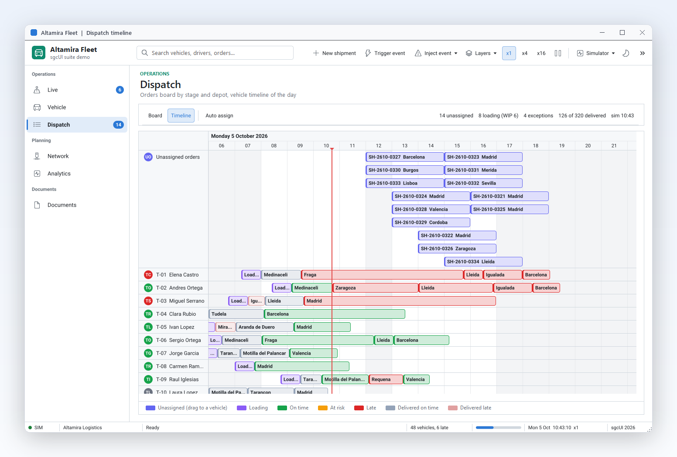Expand toolbar overflow double-chevron icon

tap(642, 53)
